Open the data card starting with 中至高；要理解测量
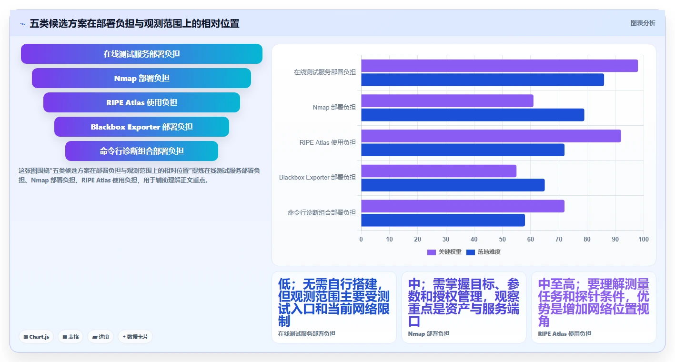The image size is (675, 362). point(594,307)
